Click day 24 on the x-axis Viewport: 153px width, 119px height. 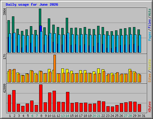click(112, 116)
